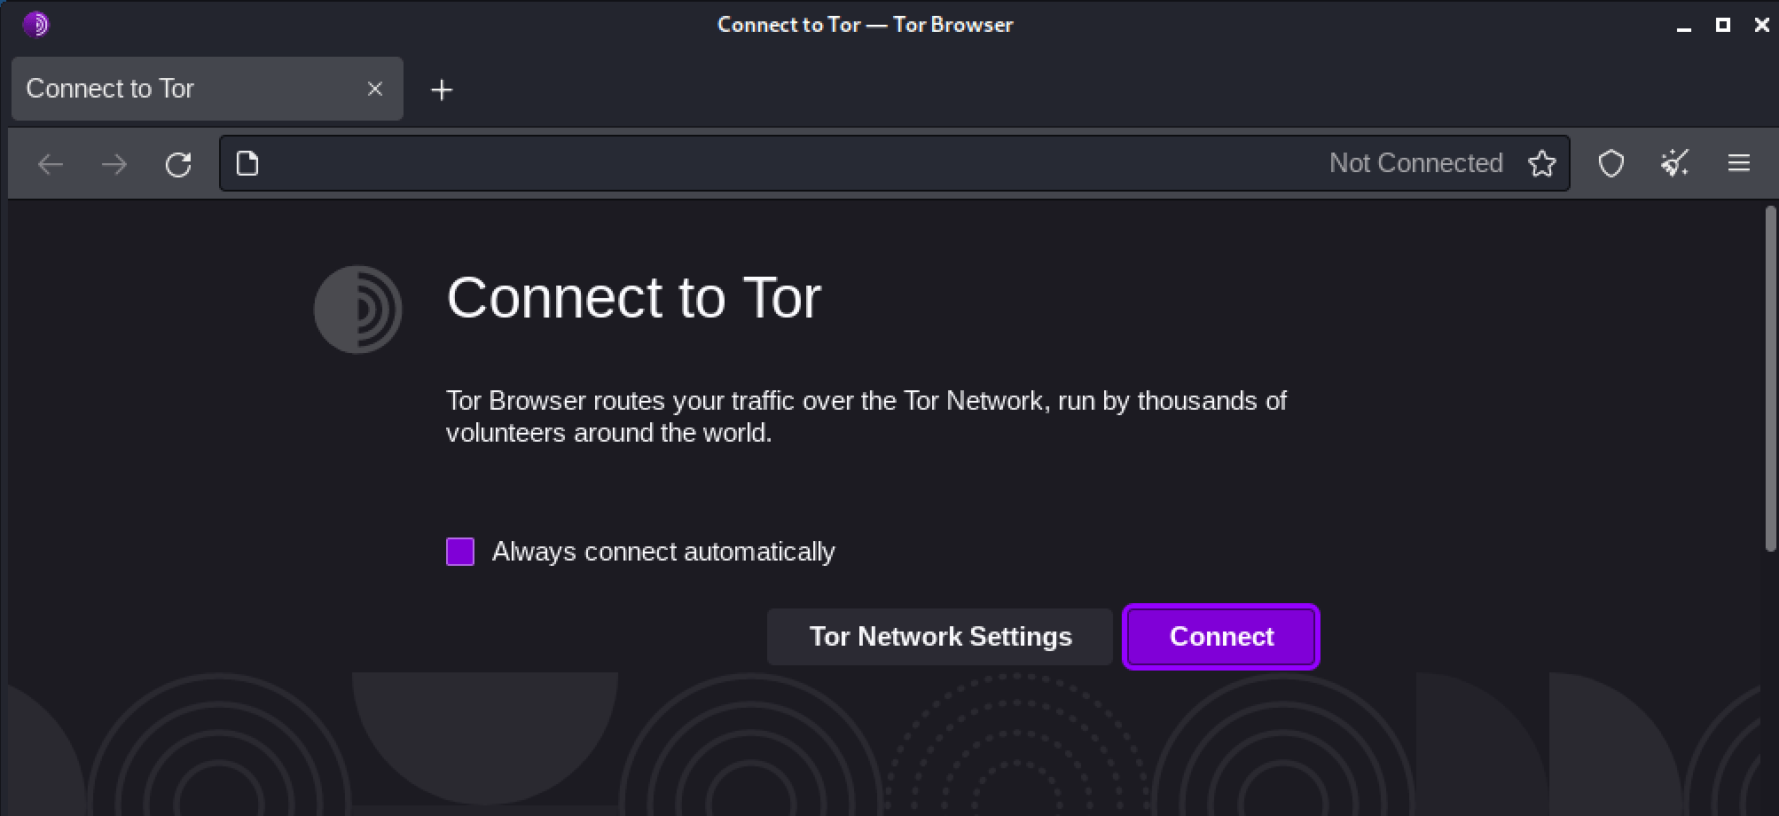Close the Connect to Tor tab
This screenshot has width=1779, height=816.
click(x=375, y=88)
